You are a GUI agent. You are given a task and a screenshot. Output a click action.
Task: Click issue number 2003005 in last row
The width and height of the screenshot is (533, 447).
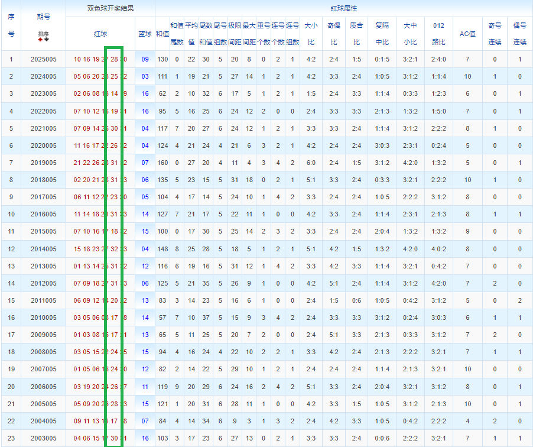(x=43, y=438)
